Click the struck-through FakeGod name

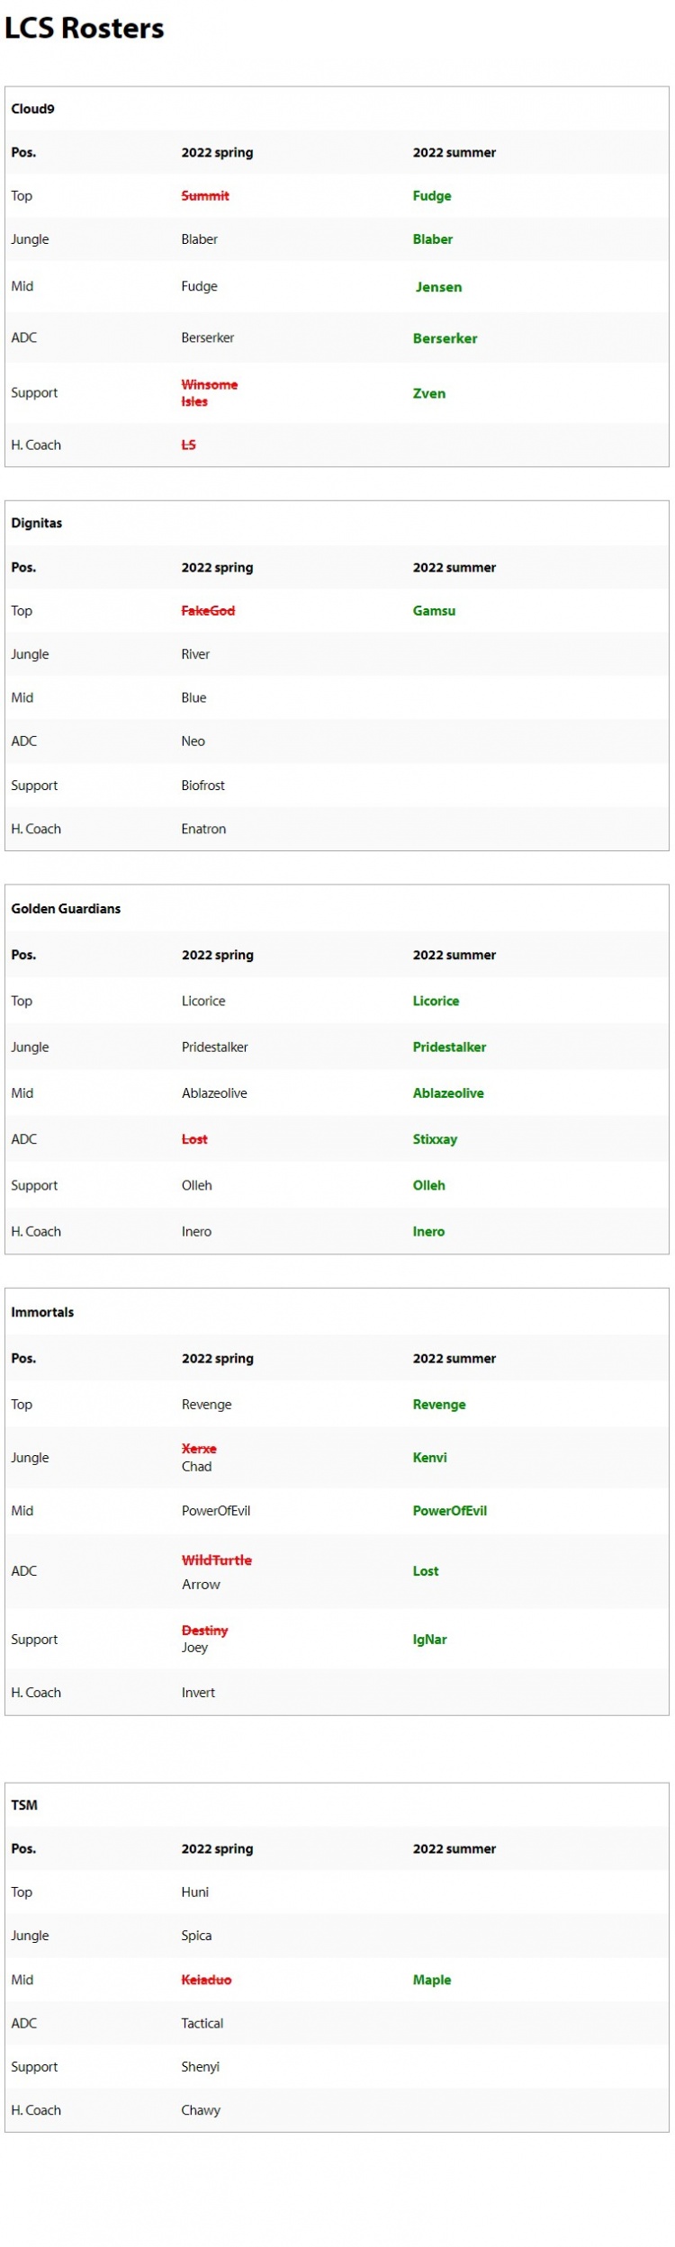point(208,610)
